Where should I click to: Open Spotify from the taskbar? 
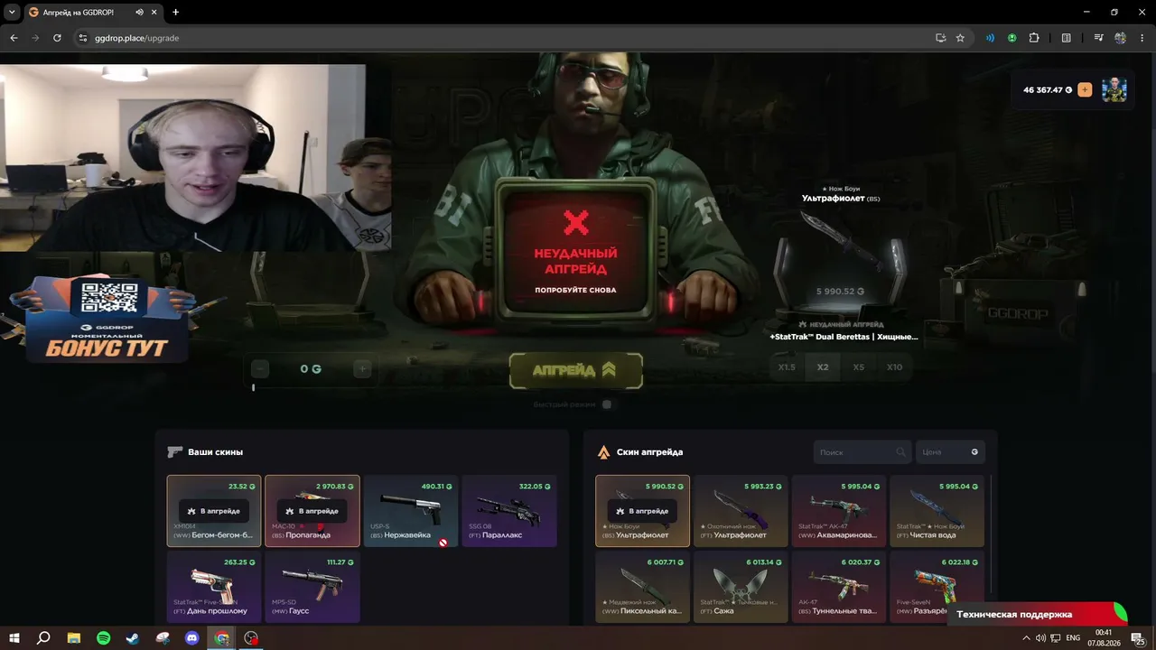coord(104,638)
